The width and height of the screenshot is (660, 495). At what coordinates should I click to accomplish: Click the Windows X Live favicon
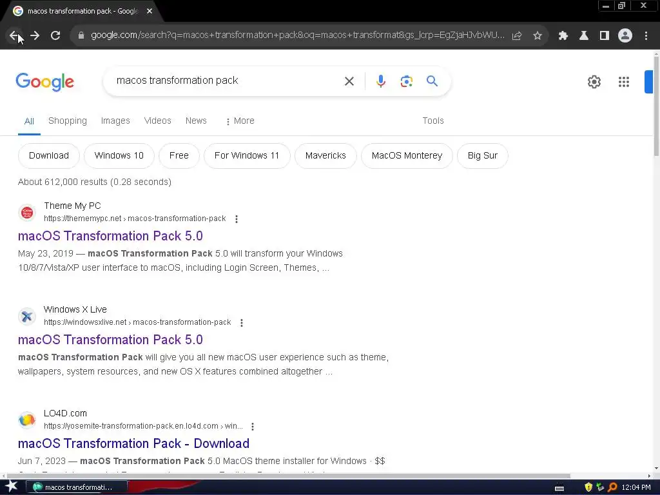(27, 316)
